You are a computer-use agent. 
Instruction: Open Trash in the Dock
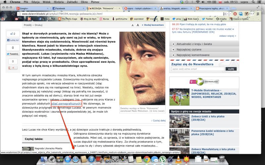click(222, 159)
